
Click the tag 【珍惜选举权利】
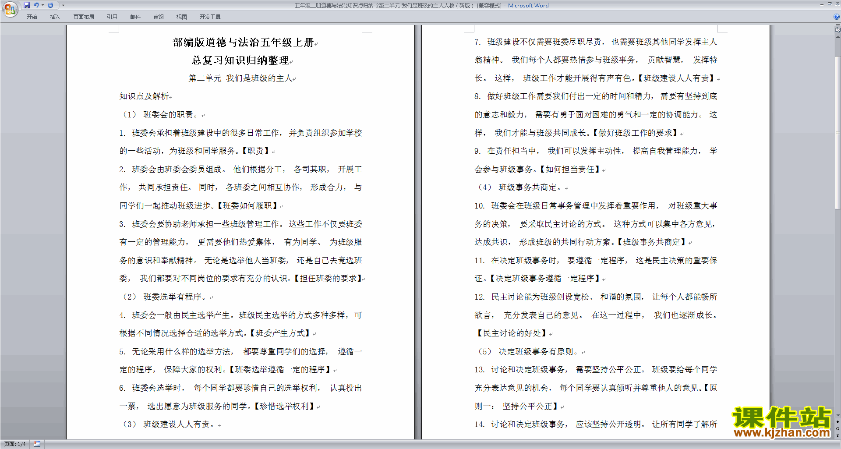coord(284,407)
